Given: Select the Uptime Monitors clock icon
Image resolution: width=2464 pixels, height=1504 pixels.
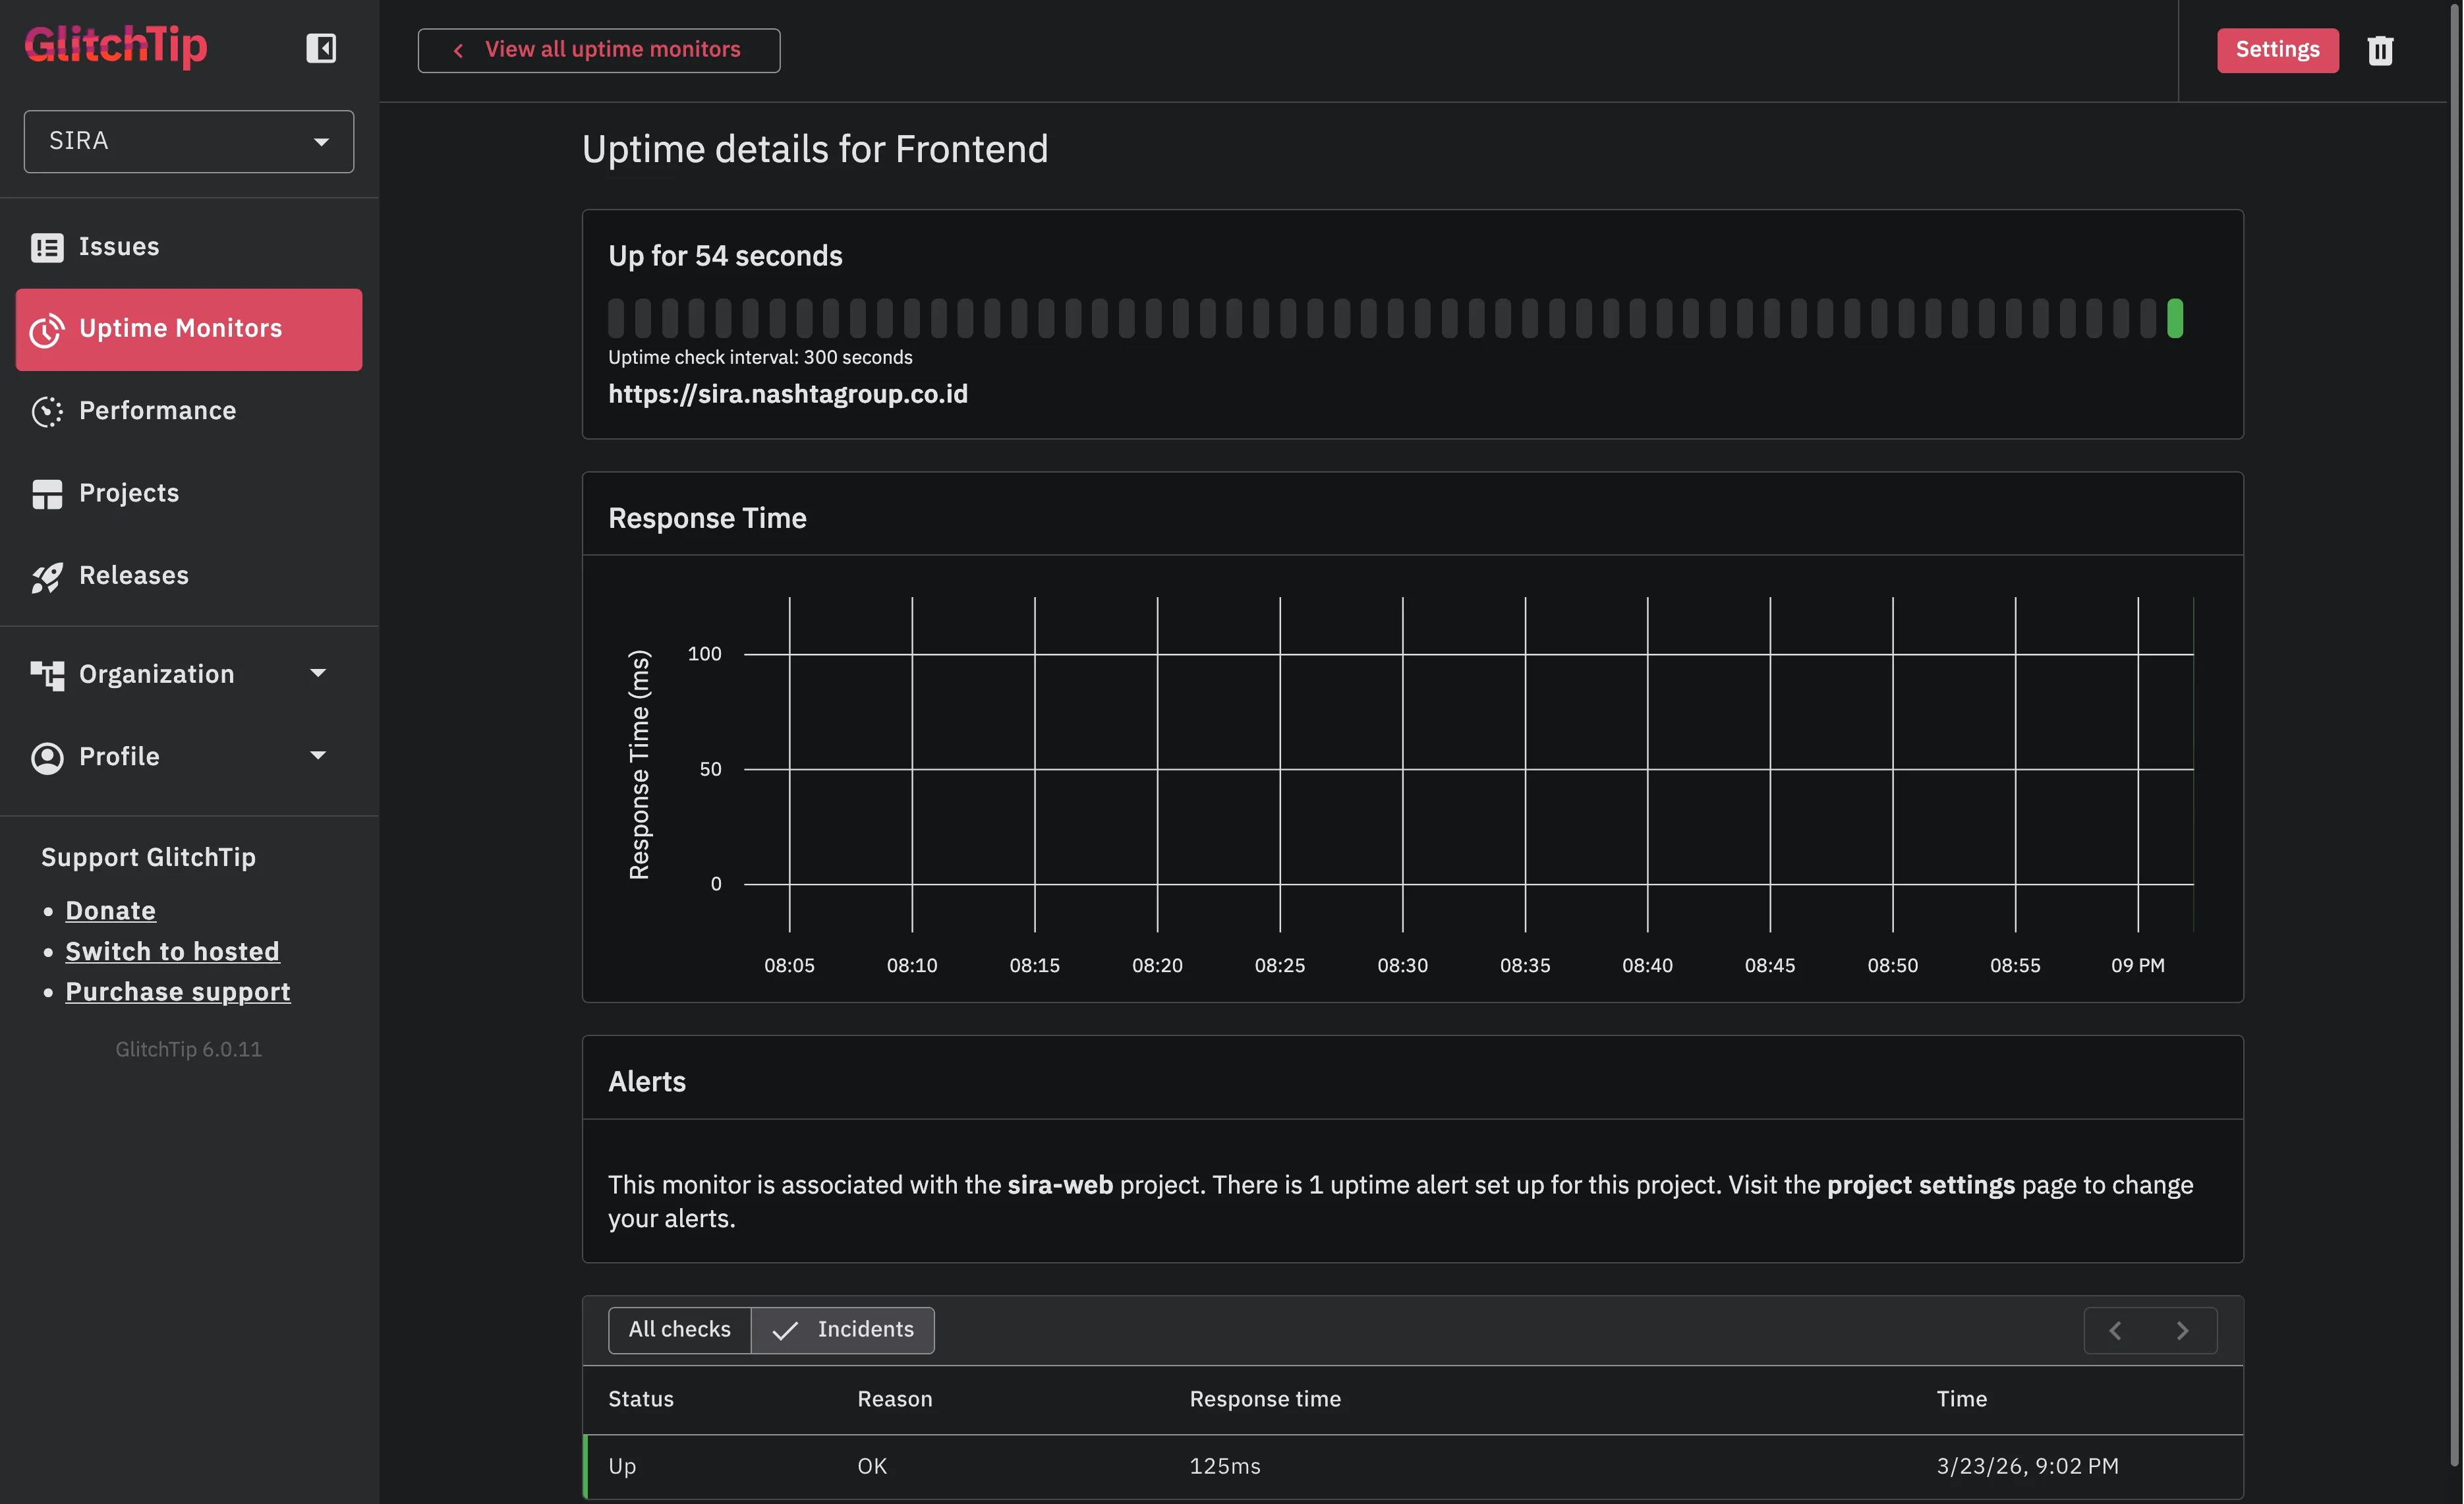Looking at the screenshot, I should point(46,330).
